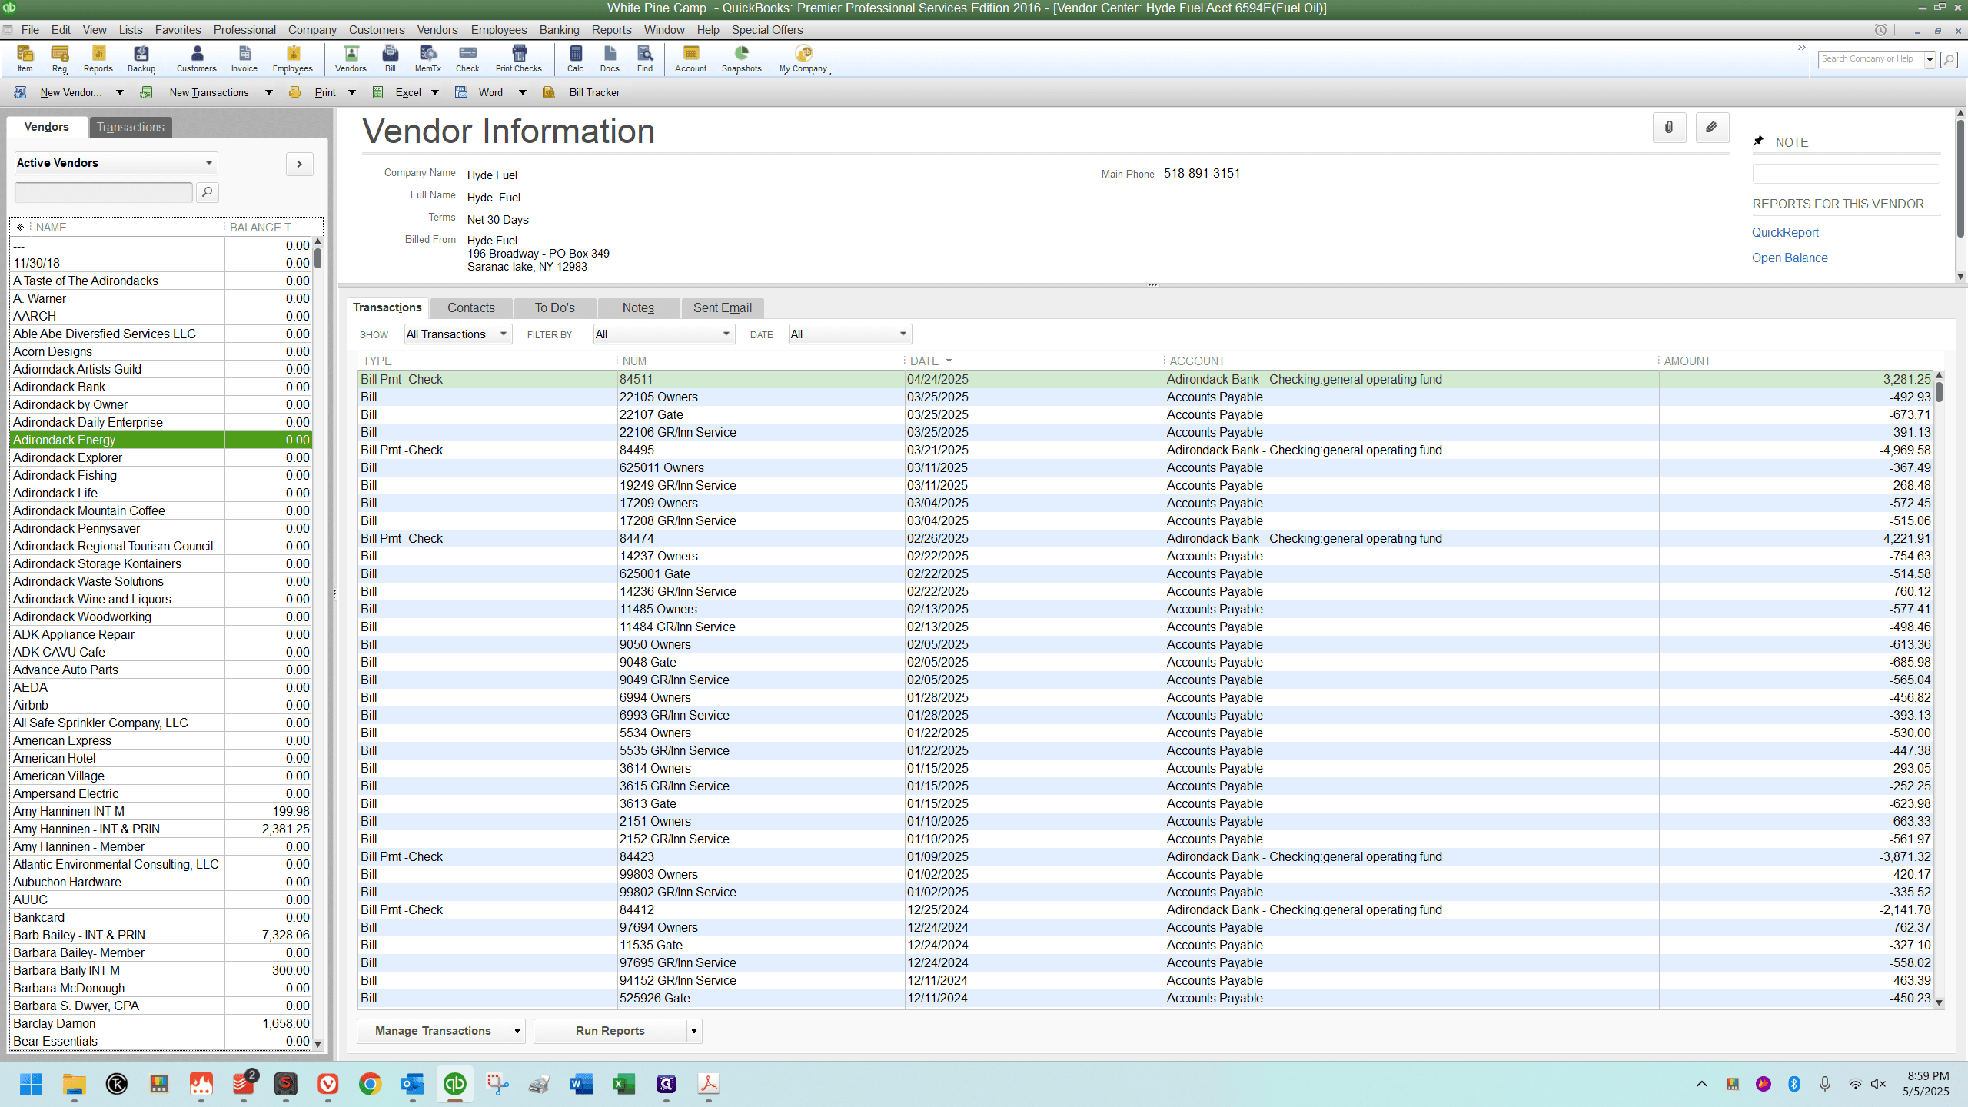Expand the Manage Transactions dropdown arrow
1968x1107 pixels.
pyautogui.click(x=517, y=1031)
